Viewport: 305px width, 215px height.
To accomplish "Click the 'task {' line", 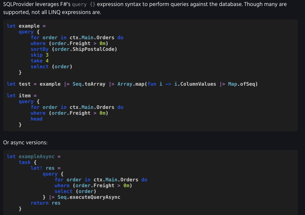I will (x=28, y=162).
